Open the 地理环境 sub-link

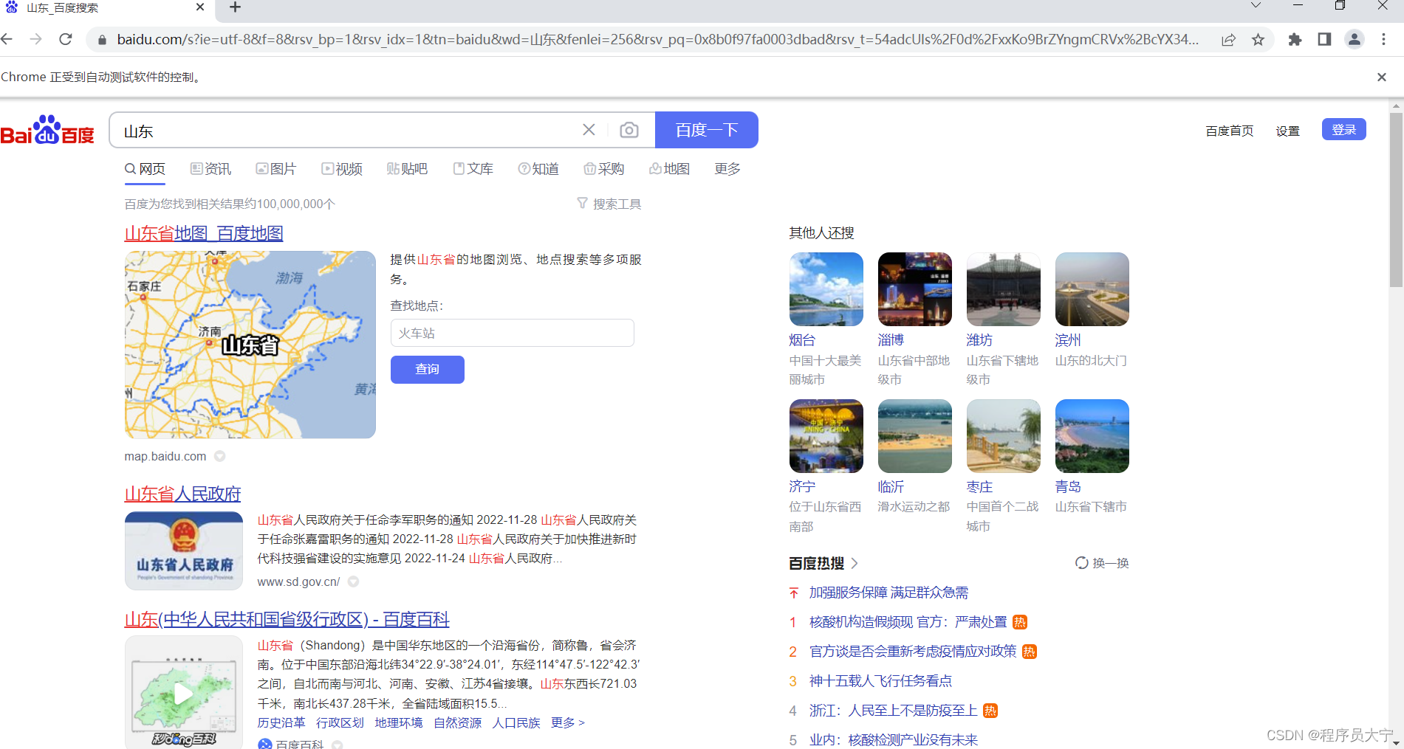(399, 722)
